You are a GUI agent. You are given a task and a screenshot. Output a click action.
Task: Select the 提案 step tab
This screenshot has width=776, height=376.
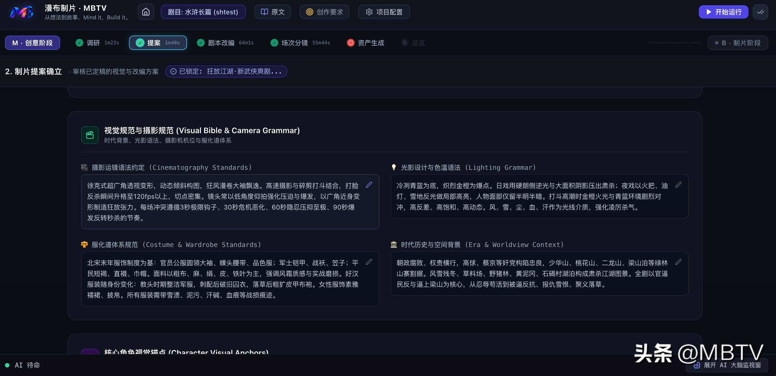coord(158,43)
